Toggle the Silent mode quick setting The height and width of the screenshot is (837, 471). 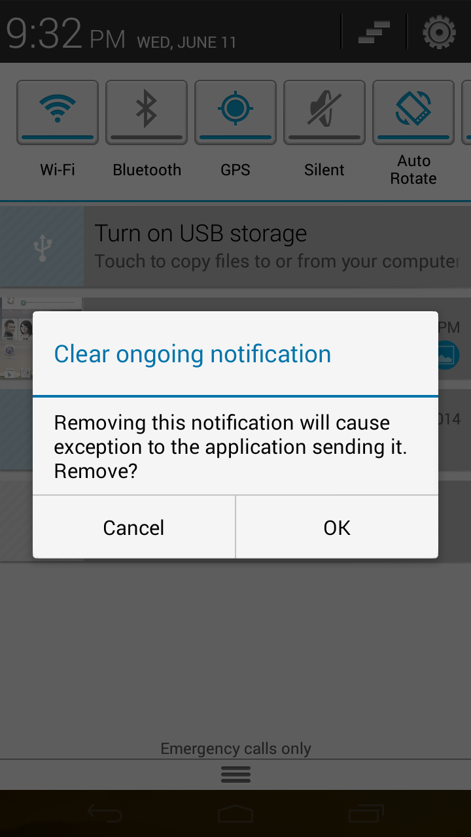(x=324, y=112)
